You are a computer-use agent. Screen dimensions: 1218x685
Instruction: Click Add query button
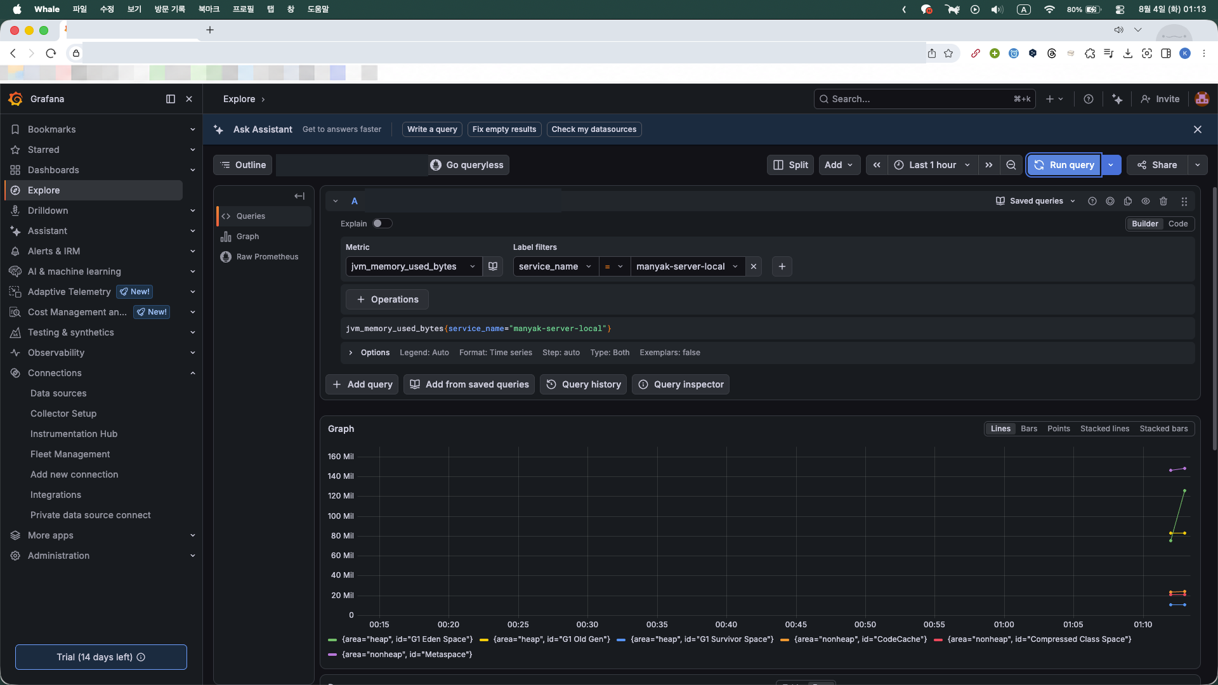362,384
